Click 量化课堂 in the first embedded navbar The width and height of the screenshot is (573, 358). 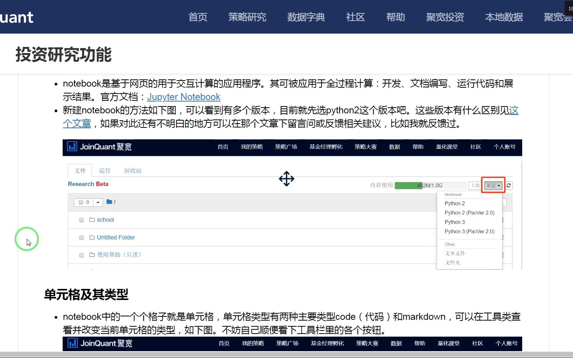tap(447, 147)
